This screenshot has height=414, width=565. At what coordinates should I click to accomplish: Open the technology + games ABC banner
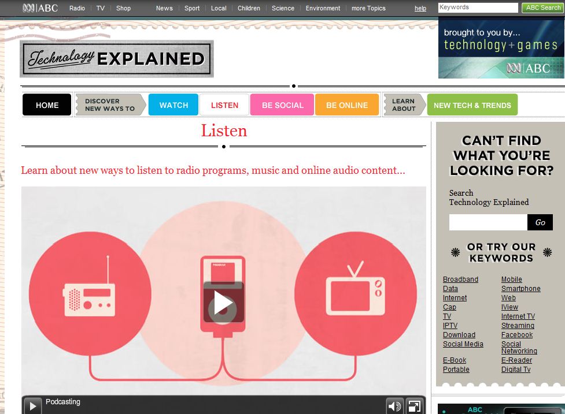pyautogui.click(x=501, y=49)
